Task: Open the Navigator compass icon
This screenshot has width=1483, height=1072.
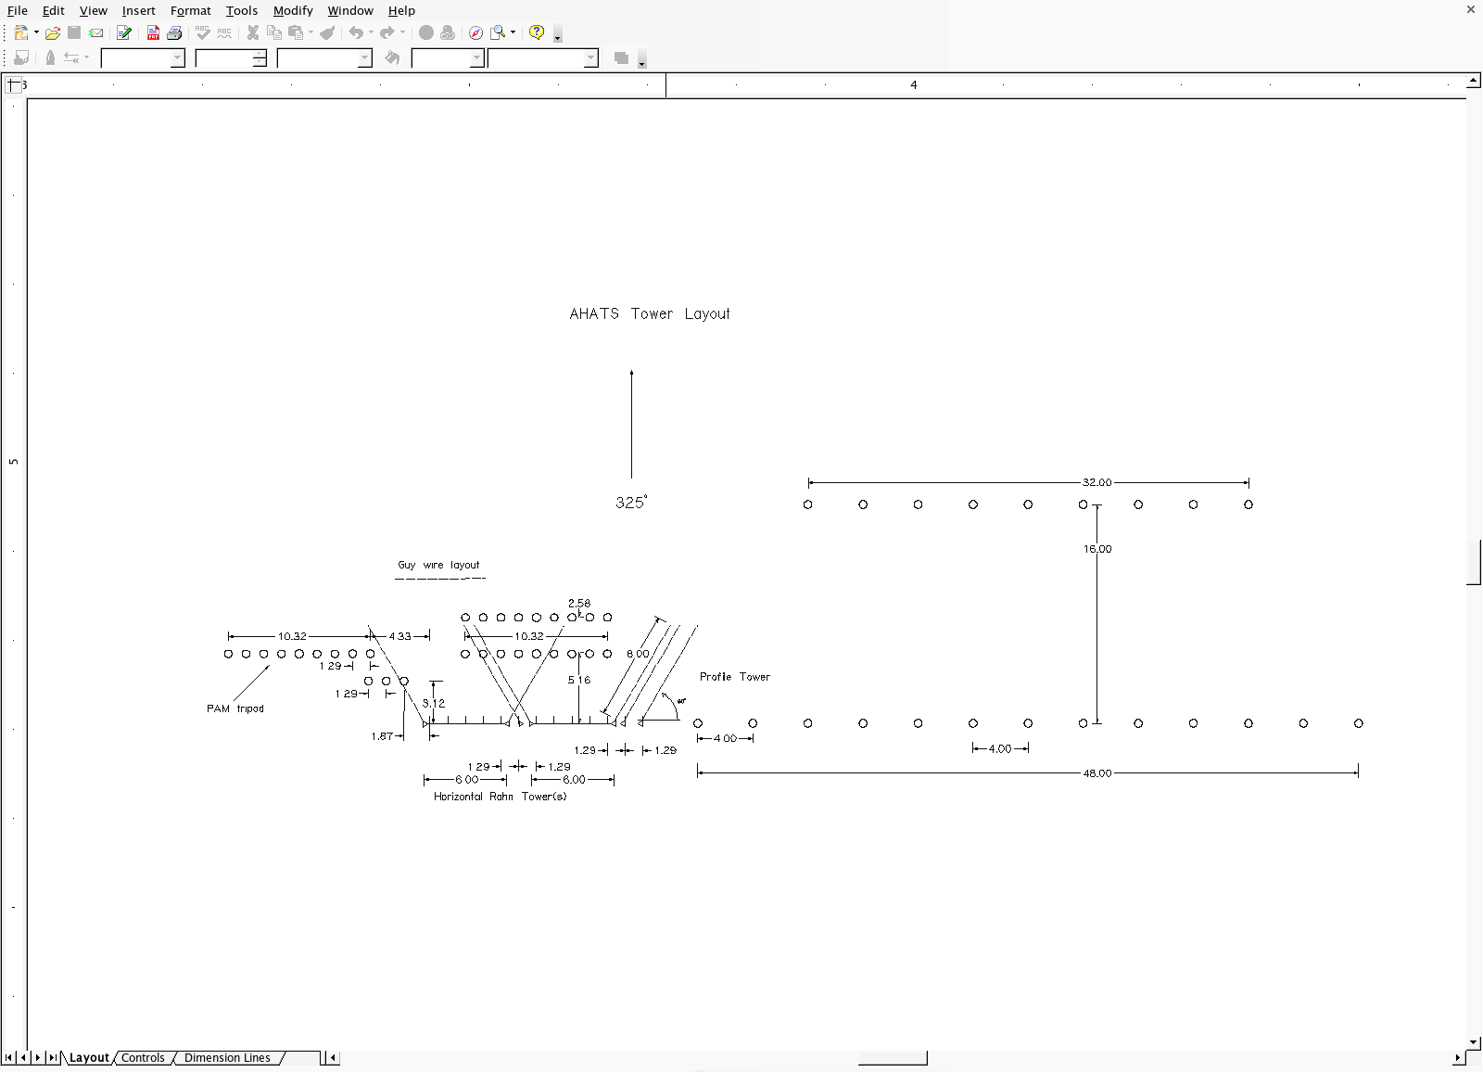Action: tap(475, 32)
